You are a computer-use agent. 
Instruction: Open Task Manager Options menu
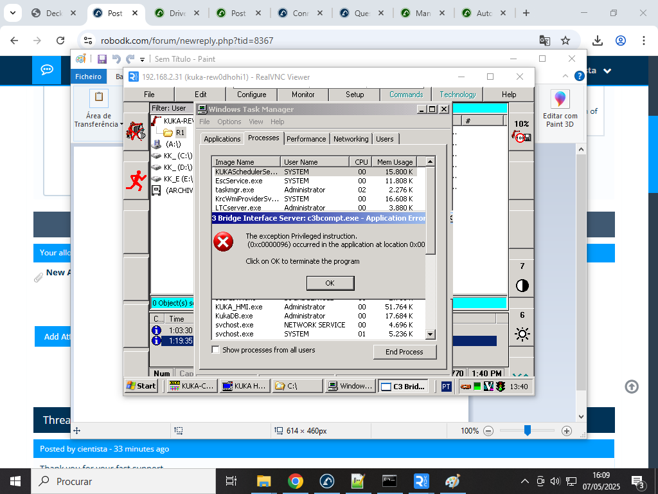tap(229, 122)
